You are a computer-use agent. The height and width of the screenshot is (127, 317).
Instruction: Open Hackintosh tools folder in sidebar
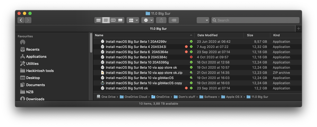(37, 71)
